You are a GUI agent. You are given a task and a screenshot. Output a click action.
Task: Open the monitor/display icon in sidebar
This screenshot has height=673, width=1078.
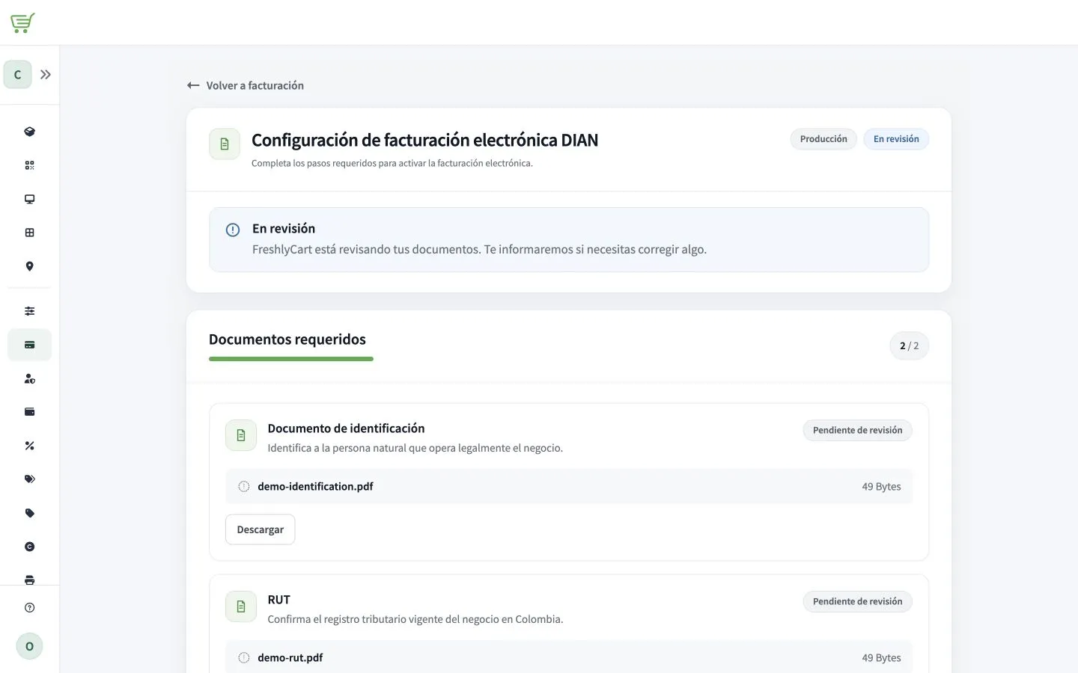[30, 199]
